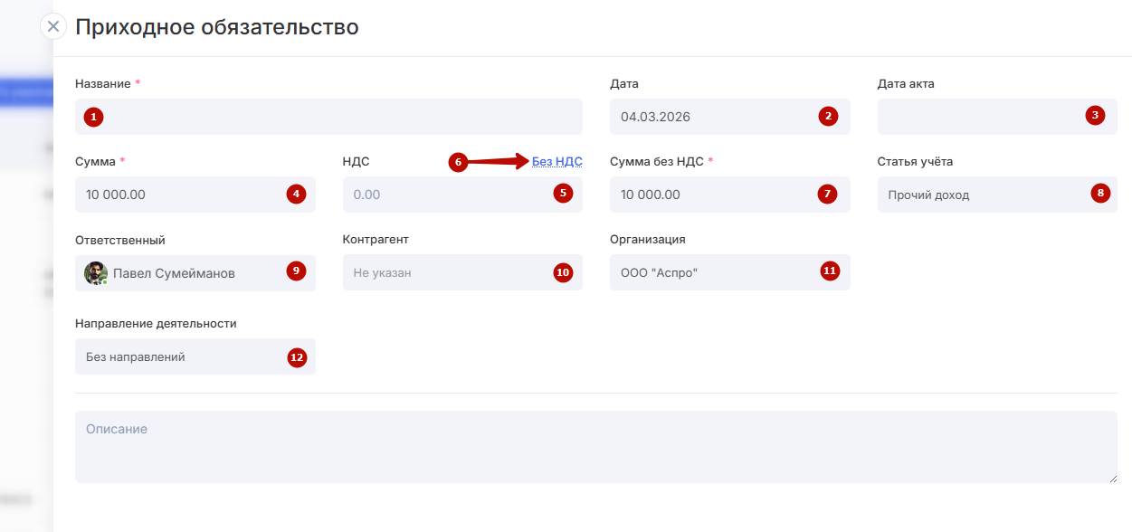Close the Приходное обязательство panel
Image resolution: width=1132 pixels, height=532 pixels.
(x=53, y=26)
